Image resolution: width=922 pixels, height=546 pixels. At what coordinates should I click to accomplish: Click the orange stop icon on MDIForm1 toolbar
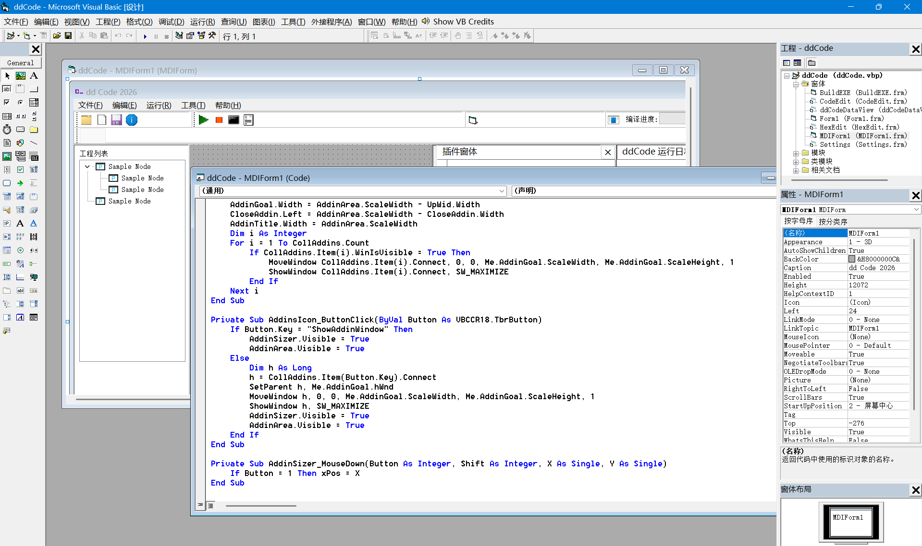[219, 120]
